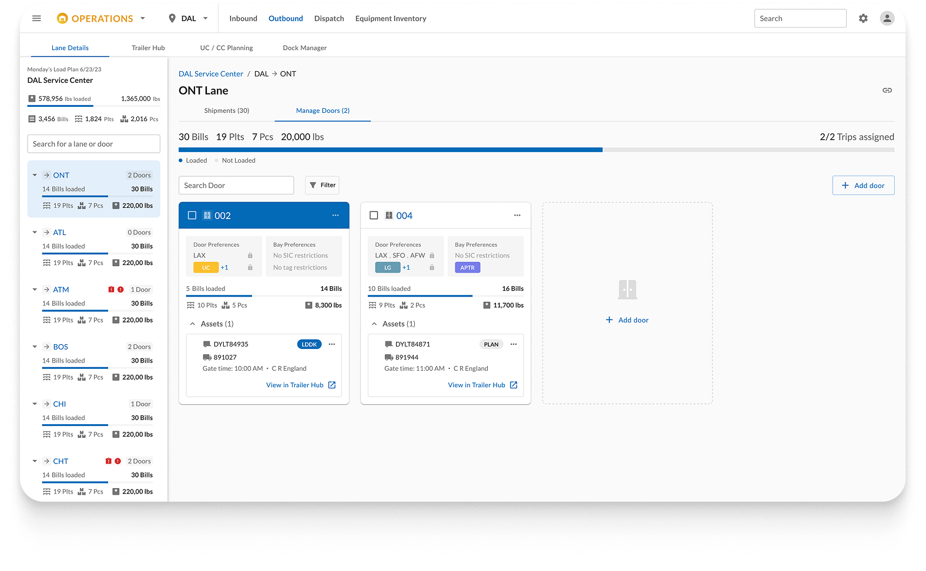Click door 004 bills loaded progress bar

[x=445, y=296]
